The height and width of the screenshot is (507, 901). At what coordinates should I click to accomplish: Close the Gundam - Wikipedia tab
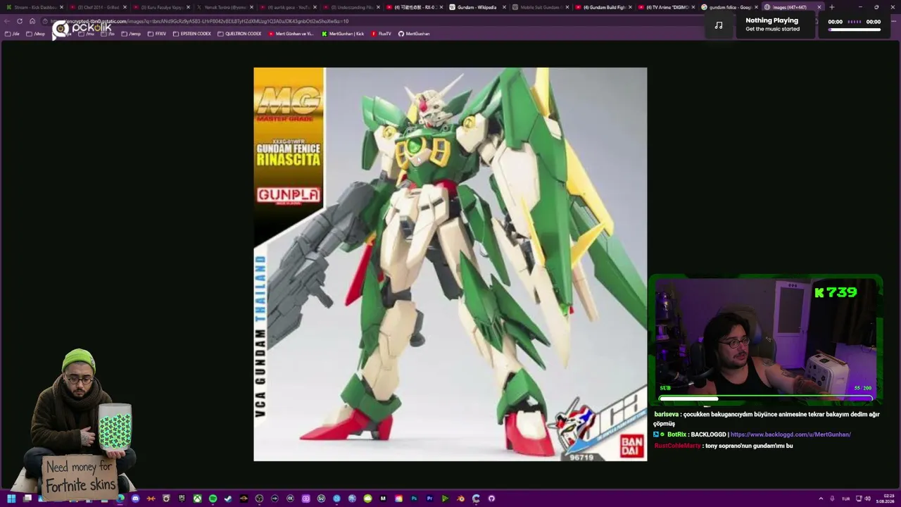tap(503, 7)
